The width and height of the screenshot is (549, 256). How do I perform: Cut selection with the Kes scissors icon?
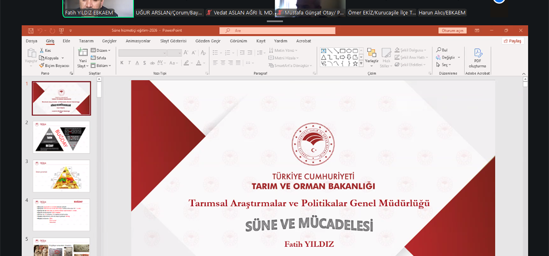(x=45, y=50)
